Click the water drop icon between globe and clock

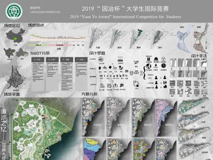click(x=156, y=65)
